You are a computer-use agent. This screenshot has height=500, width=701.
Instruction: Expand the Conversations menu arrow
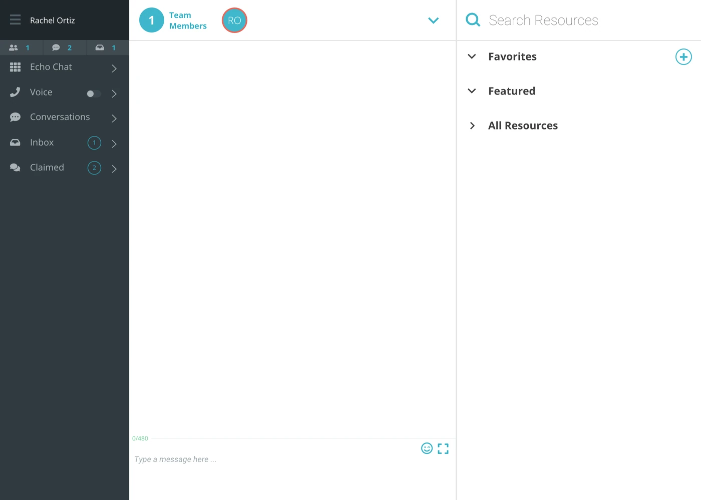click(114, 118)
